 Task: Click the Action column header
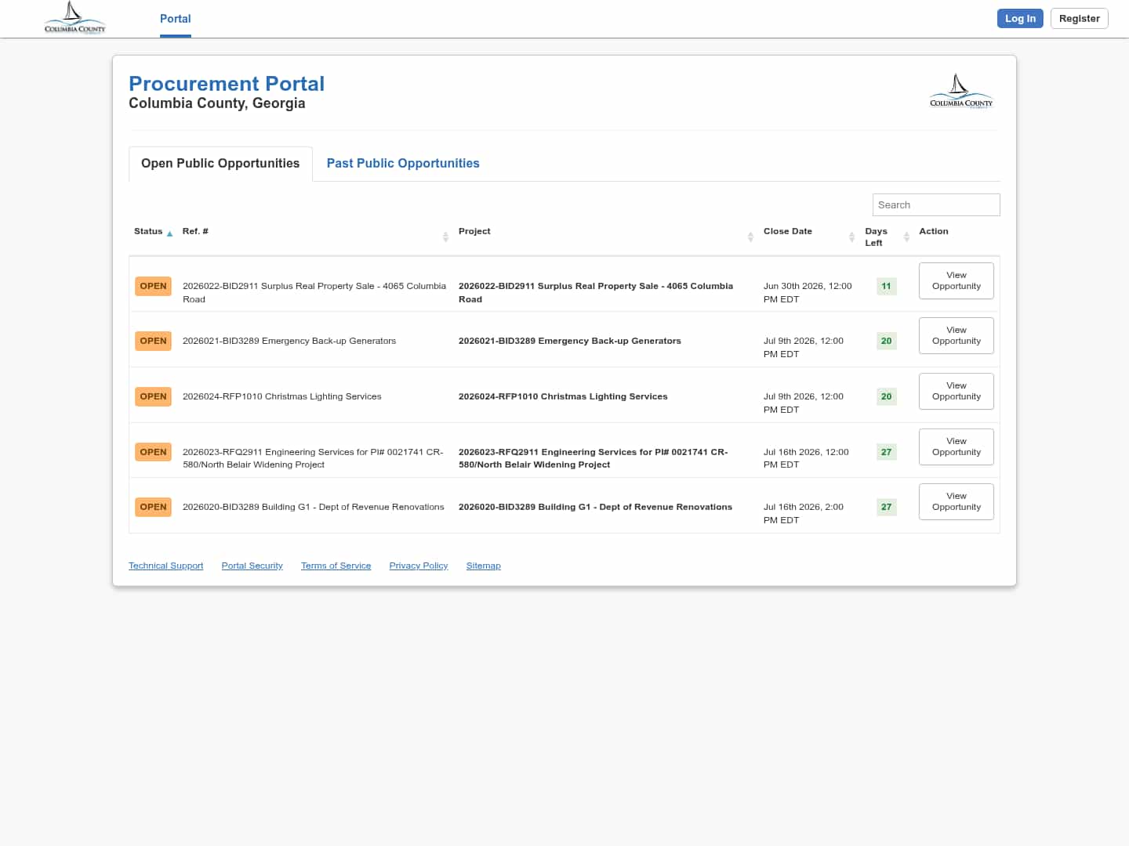coord(934,231)
